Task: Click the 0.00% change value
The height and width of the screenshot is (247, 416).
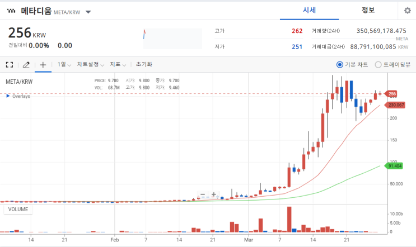Action: pos(39,45)
